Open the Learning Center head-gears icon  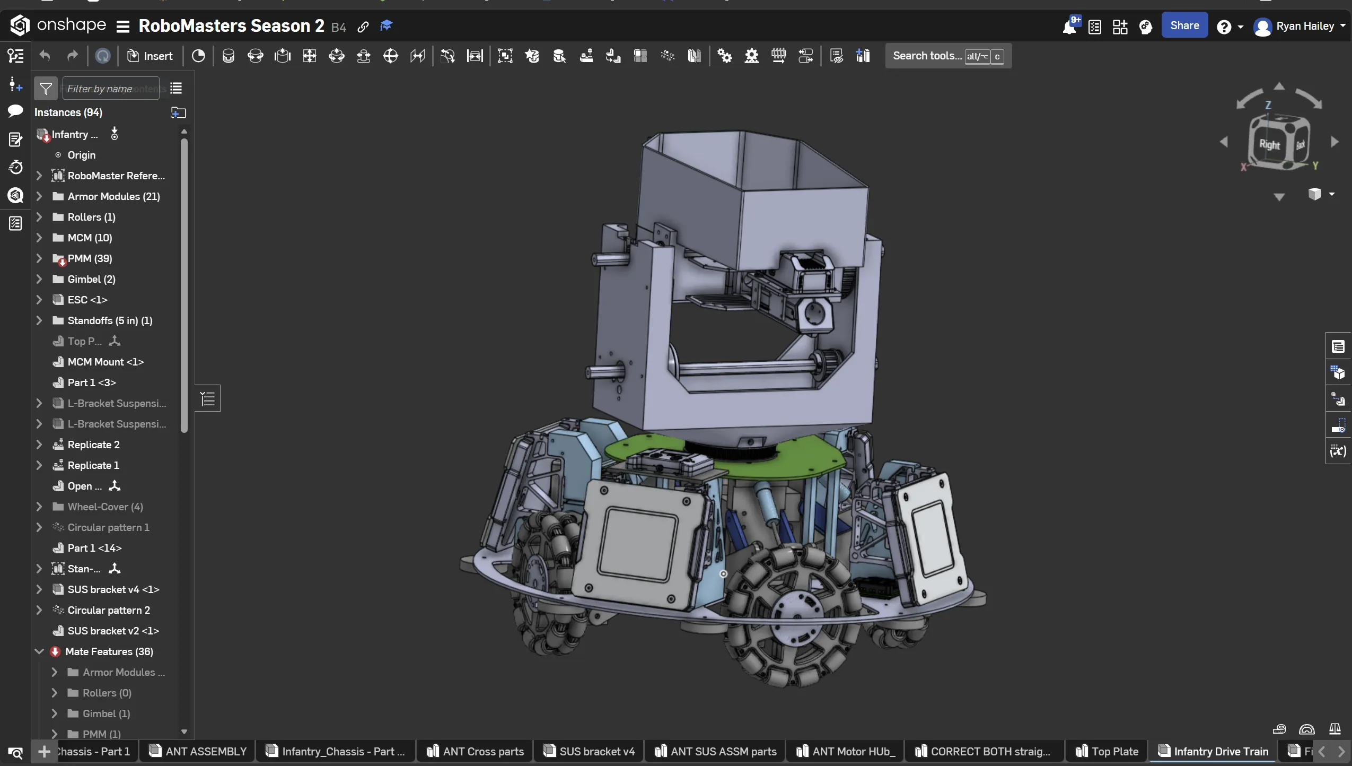point(1146,27)
